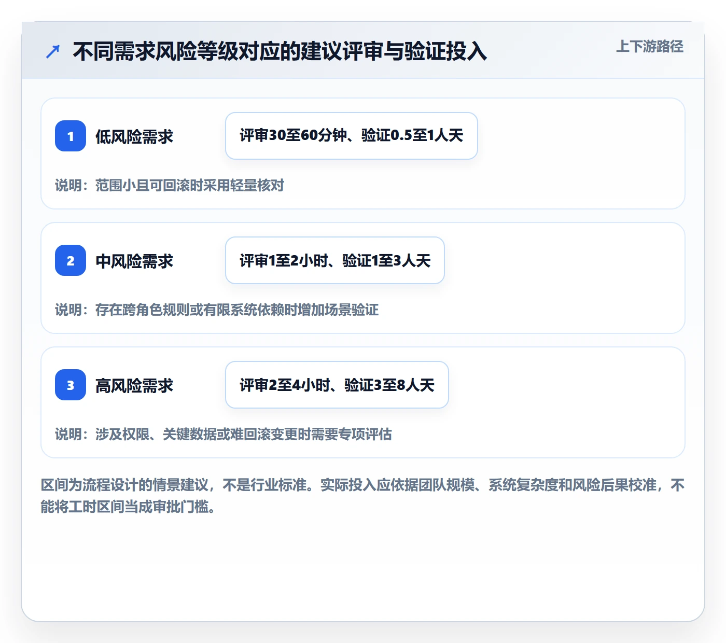This screenshot has height=643, width=726.
Task: Click the 高风险需求 heading
Action: [134, 386]
